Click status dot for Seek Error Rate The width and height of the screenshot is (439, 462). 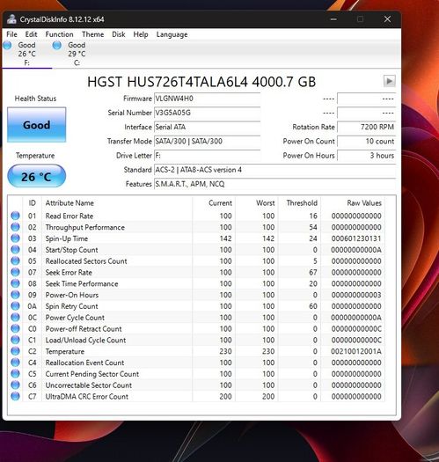pyautogui.click(x=15, y=272)
